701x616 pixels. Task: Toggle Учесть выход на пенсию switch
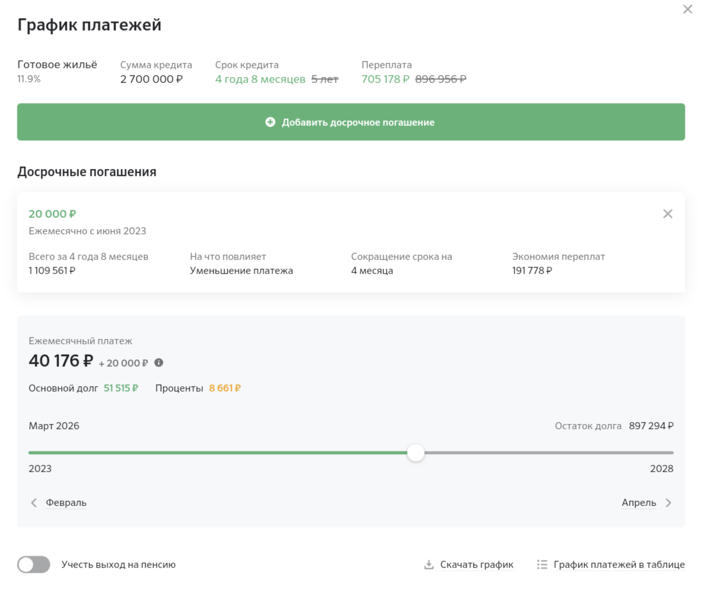(34, 564)
